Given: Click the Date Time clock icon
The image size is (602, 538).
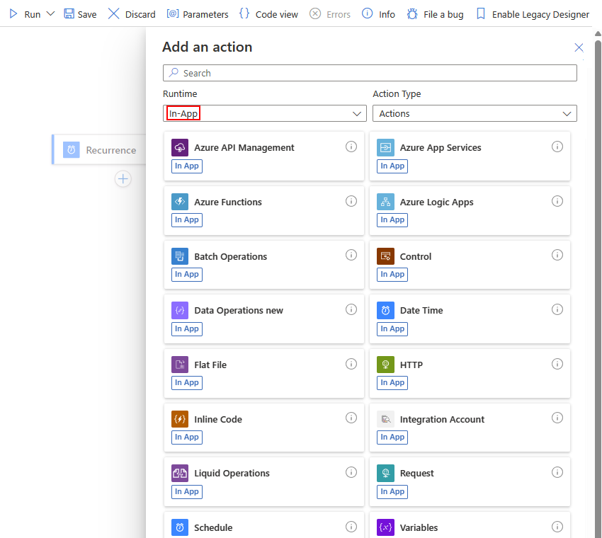Looking at the screenshot, I should pyautogui.click(x=385, y=310).
